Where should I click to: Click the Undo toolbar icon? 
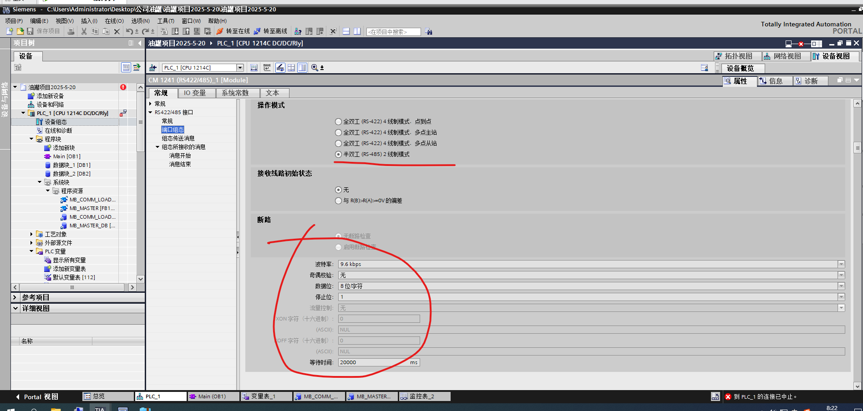129,31
